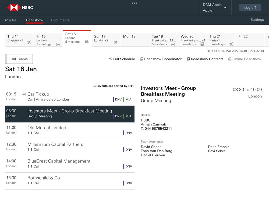Select the Old Mutual Limited 11:00 meeting
This screenshot has width=269, height=201.
[70, 131]
